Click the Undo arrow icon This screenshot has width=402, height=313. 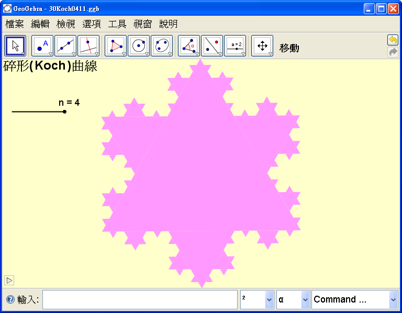(x=393, y=40)
